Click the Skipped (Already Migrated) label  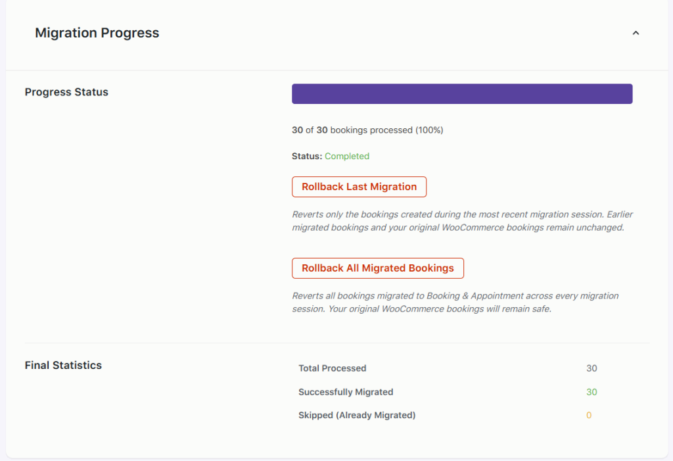coord(357,415)
